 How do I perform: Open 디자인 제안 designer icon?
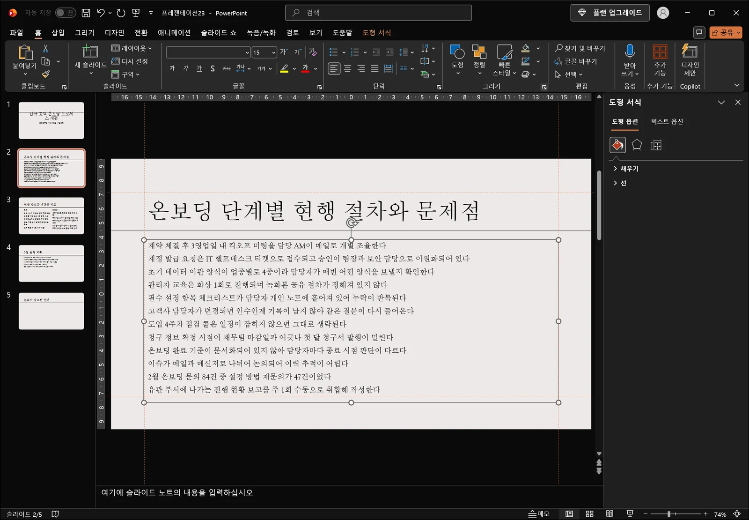(x=690, y=51)
